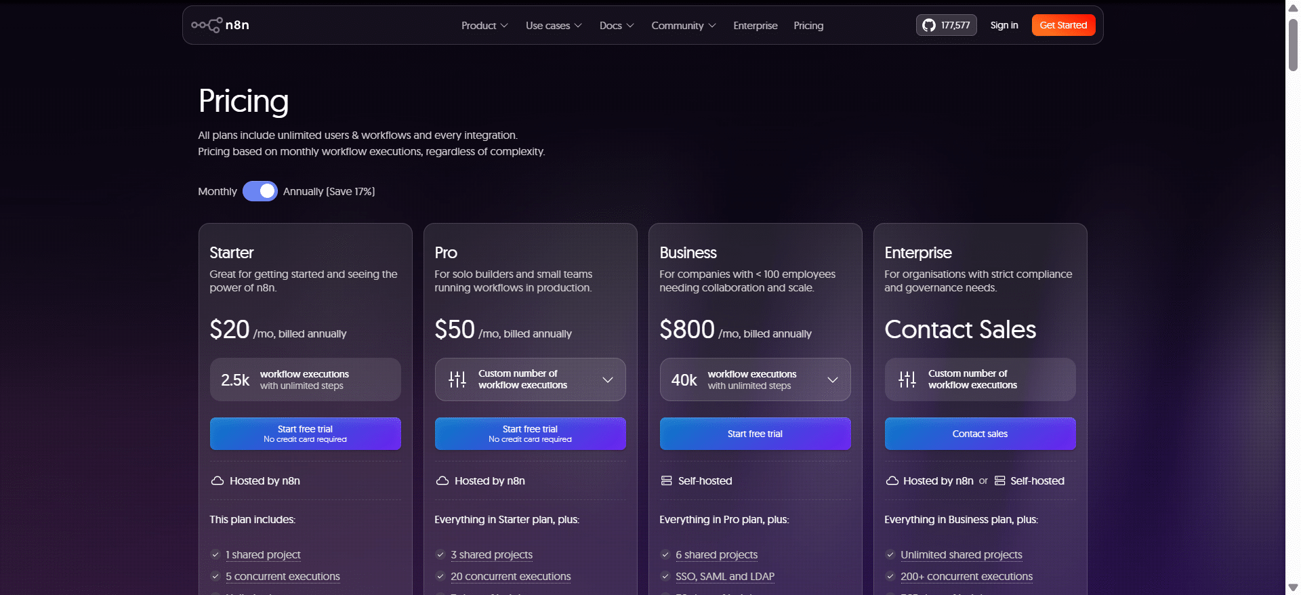Expand Business 40k workflow executions dropdown
1301x595 pixels.
click(x=833, y=379)
